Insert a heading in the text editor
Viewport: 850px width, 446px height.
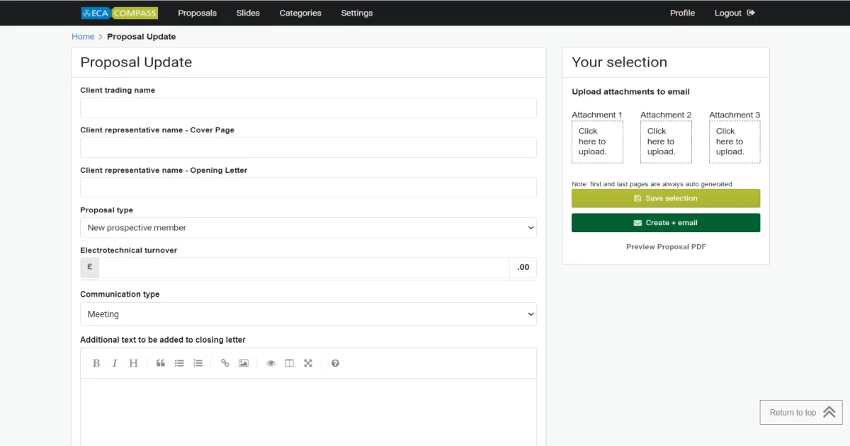point(133,362)
